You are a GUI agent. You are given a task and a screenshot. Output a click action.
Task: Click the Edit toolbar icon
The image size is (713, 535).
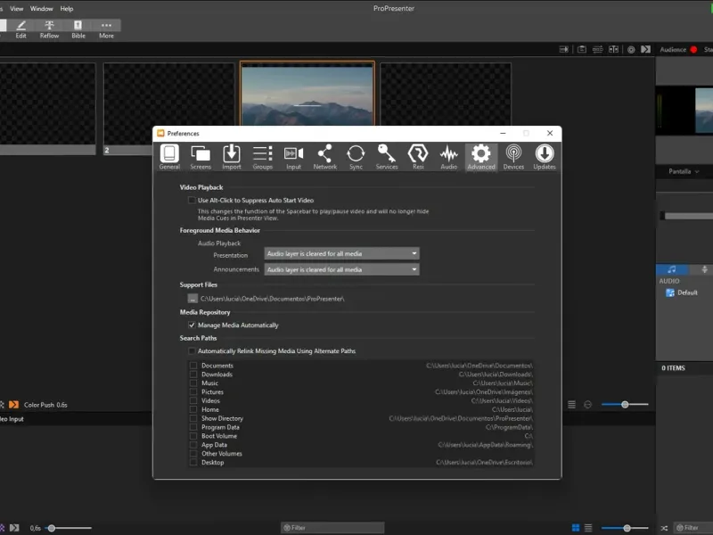(20, 29)
